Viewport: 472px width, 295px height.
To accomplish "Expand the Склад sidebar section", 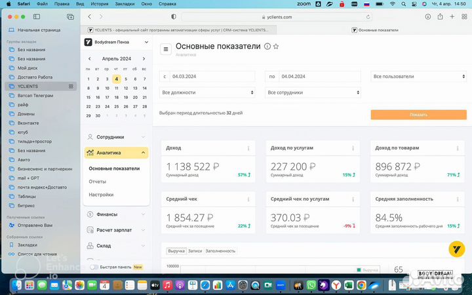I will [116, 246].
